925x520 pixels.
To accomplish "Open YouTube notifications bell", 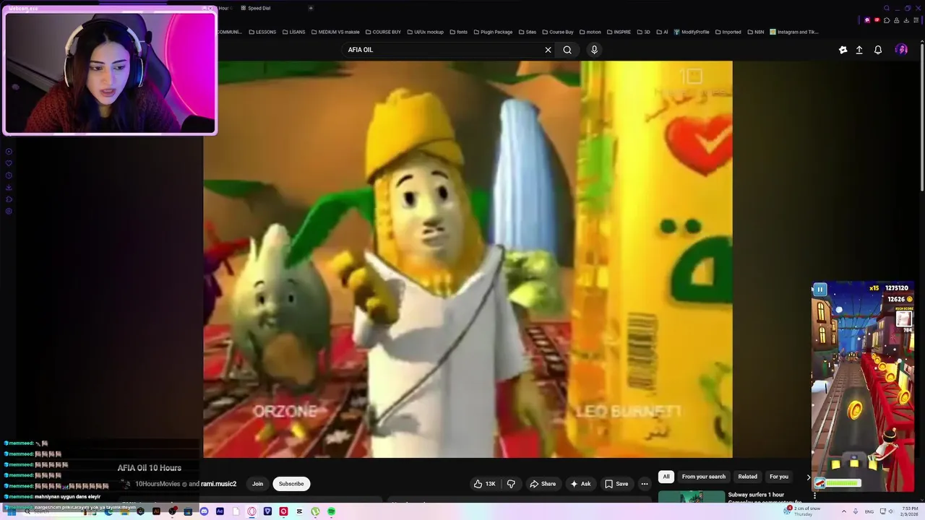I will [878, 50].
